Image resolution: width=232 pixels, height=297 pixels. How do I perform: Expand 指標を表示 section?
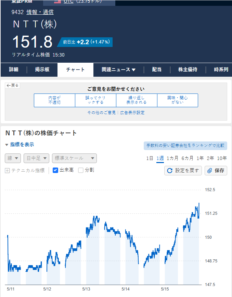coord(20,145)
